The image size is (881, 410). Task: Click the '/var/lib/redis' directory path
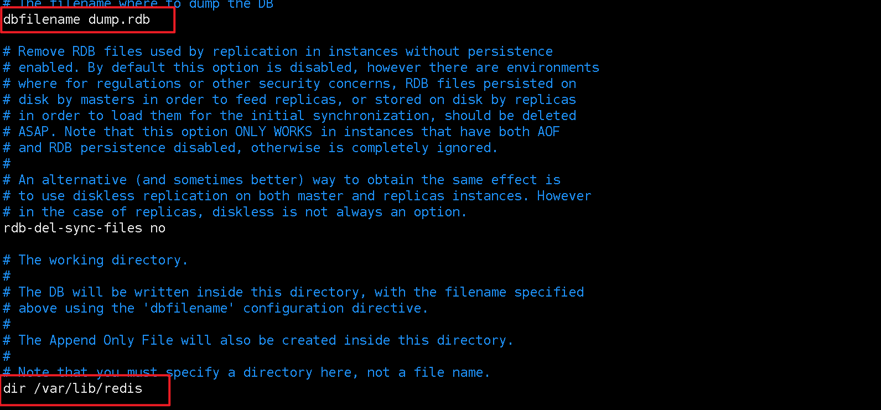(88, 389)
